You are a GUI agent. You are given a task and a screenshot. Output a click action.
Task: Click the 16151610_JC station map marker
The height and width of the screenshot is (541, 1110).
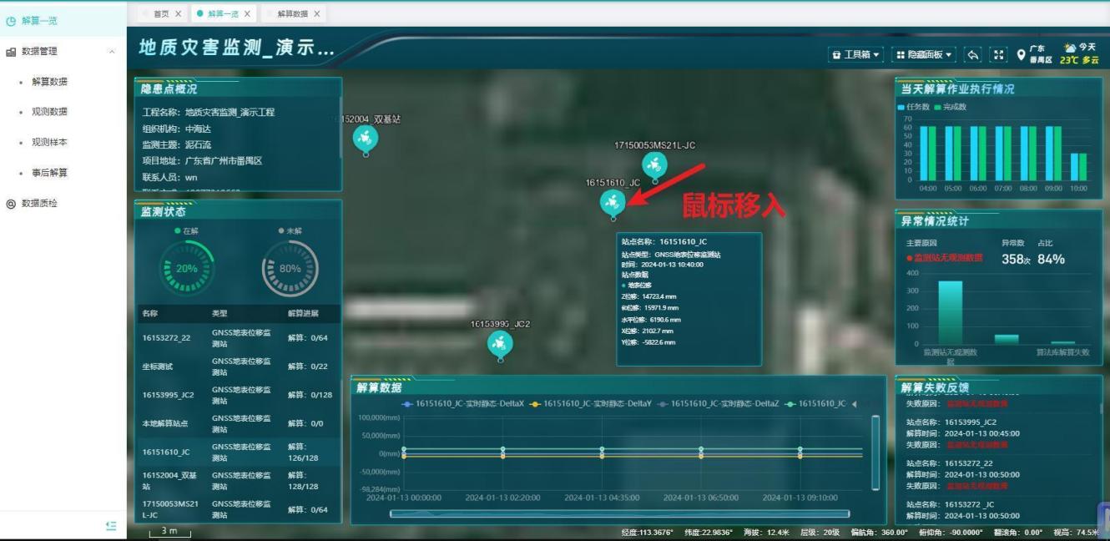pyautogui.click(x=613, y=201)
